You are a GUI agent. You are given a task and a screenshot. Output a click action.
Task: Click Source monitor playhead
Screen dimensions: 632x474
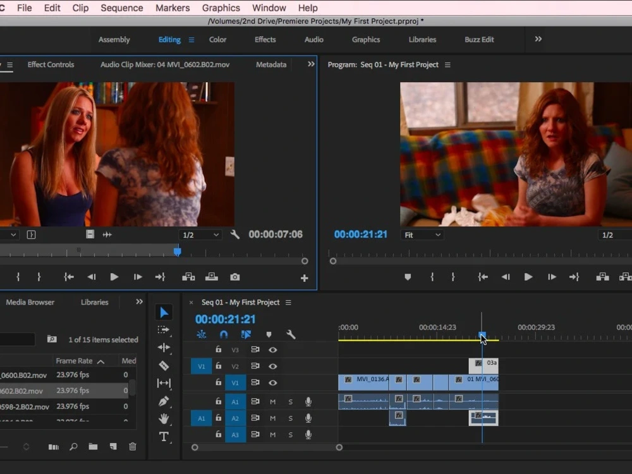pos(178,252)
